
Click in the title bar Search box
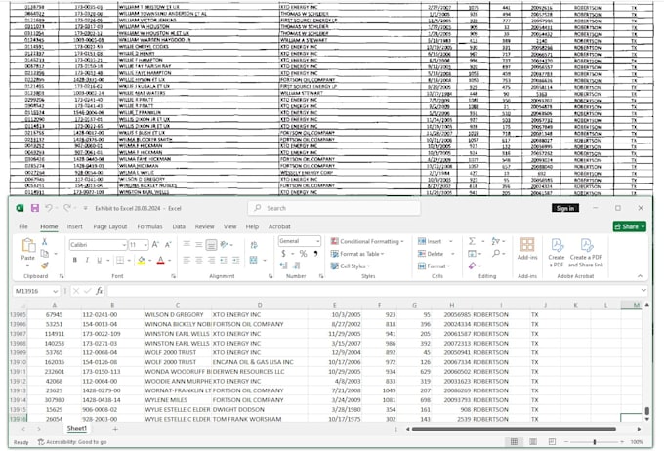[334, 208]
